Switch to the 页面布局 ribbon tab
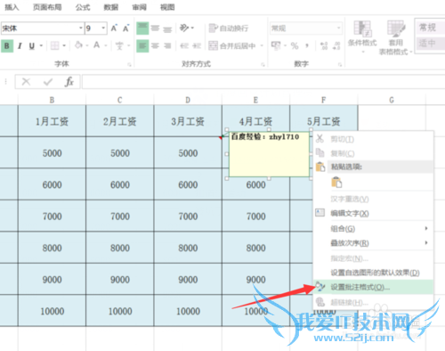The height and width of the screenshot is (351, 445). point(47,7)
